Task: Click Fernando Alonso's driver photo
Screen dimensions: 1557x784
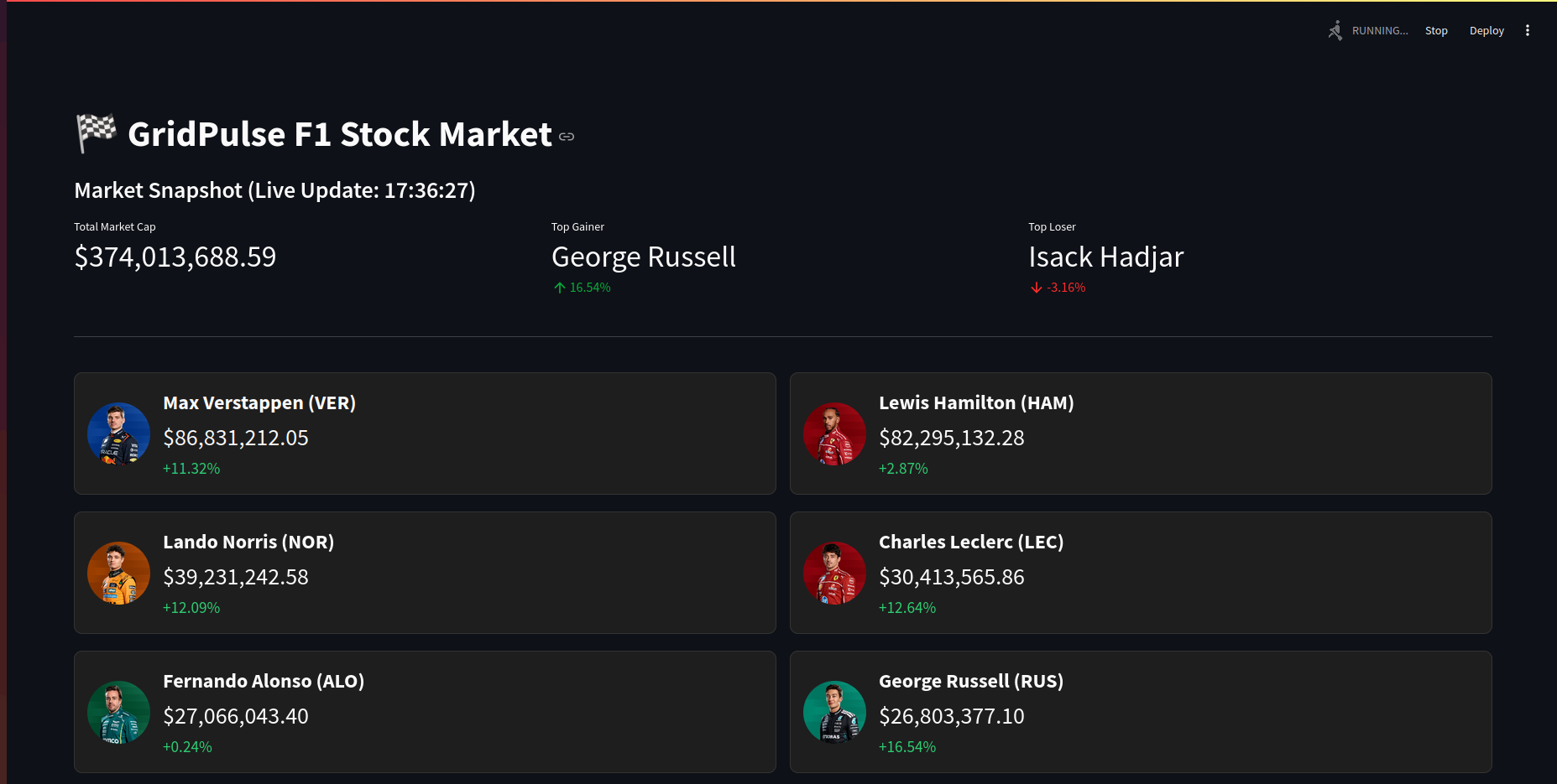Action: coord(118,712)
